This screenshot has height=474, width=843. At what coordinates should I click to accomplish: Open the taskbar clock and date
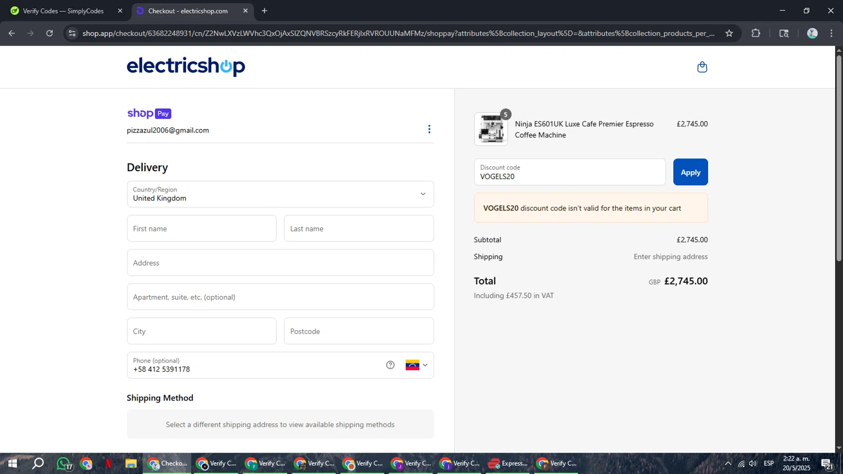point(796,463)
